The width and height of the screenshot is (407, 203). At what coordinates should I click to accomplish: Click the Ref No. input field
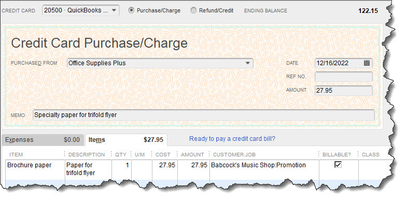coord(344,77)
